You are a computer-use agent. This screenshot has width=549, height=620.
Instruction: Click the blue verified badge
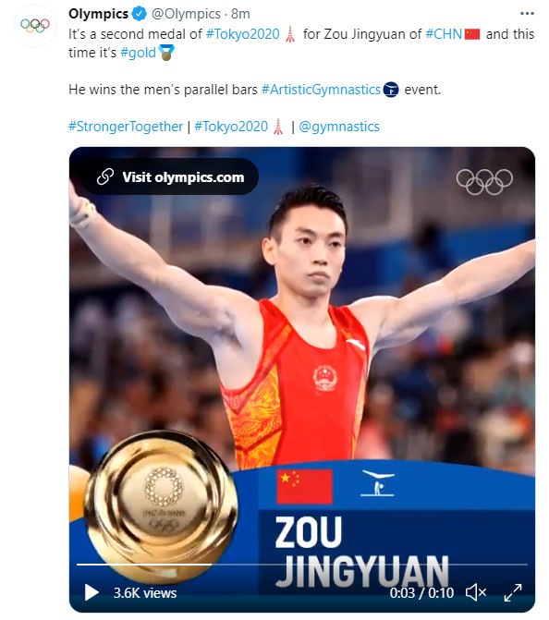(x=140, y=14)
